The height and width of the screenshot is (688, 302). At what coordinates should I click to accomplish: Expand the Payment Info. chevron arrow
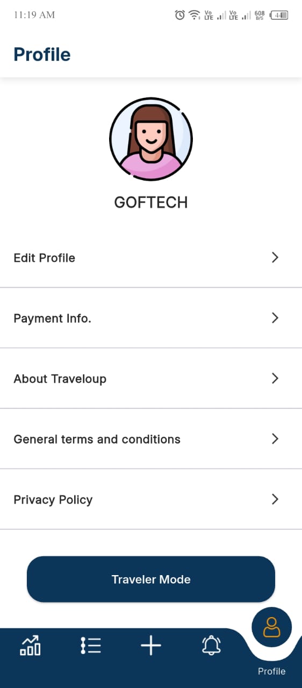[x=275, y=318]
